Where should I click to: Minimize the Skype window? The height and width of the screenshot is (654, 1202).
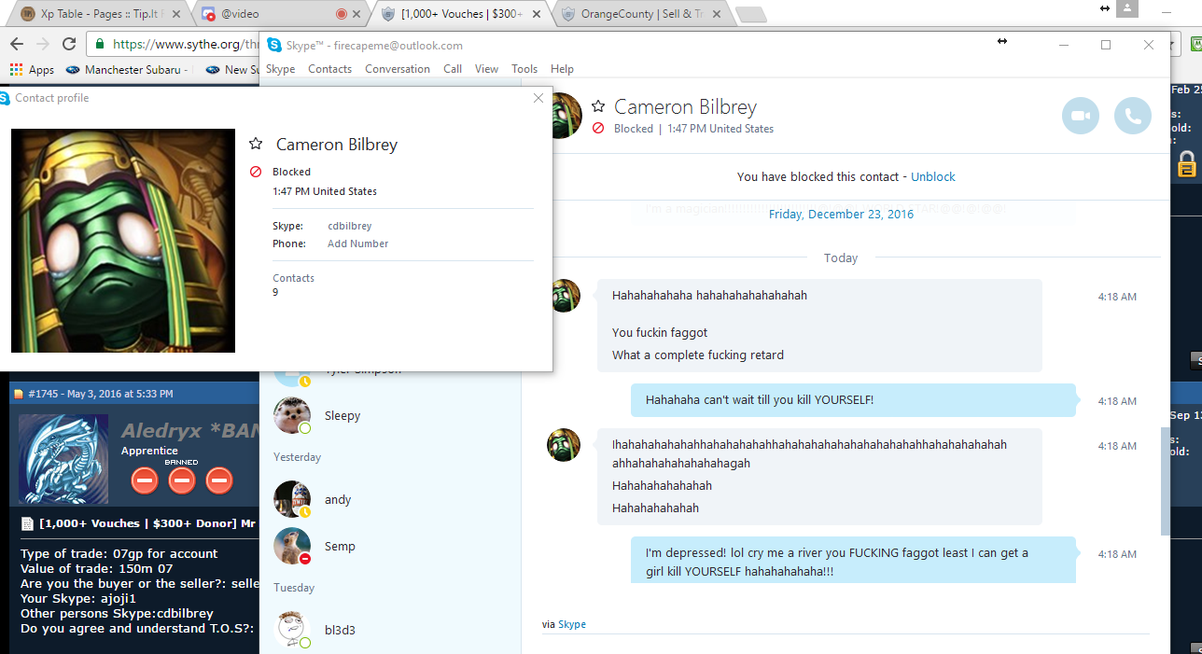click(x=1063, y=45)
